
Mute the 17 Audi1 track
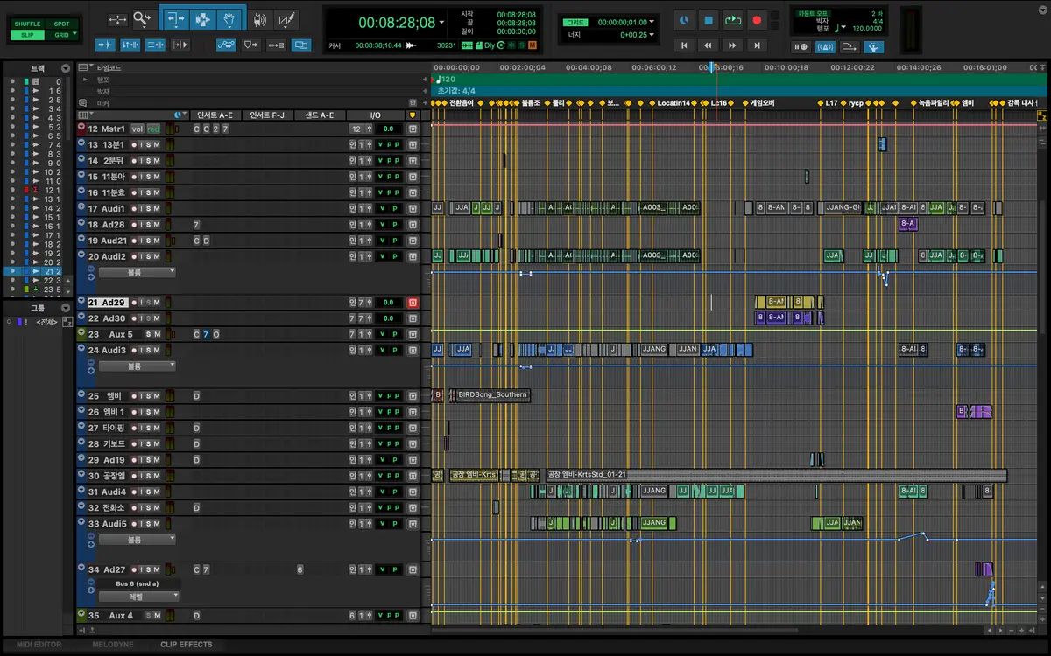(x=157, y=209)
